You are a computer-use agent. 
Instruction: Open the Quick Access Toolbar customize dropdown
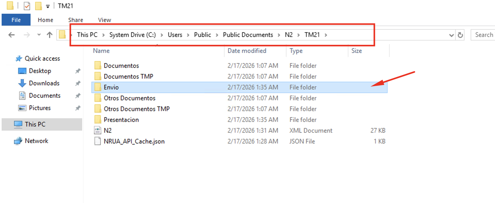pyautogui.click(x=48, y=6)
